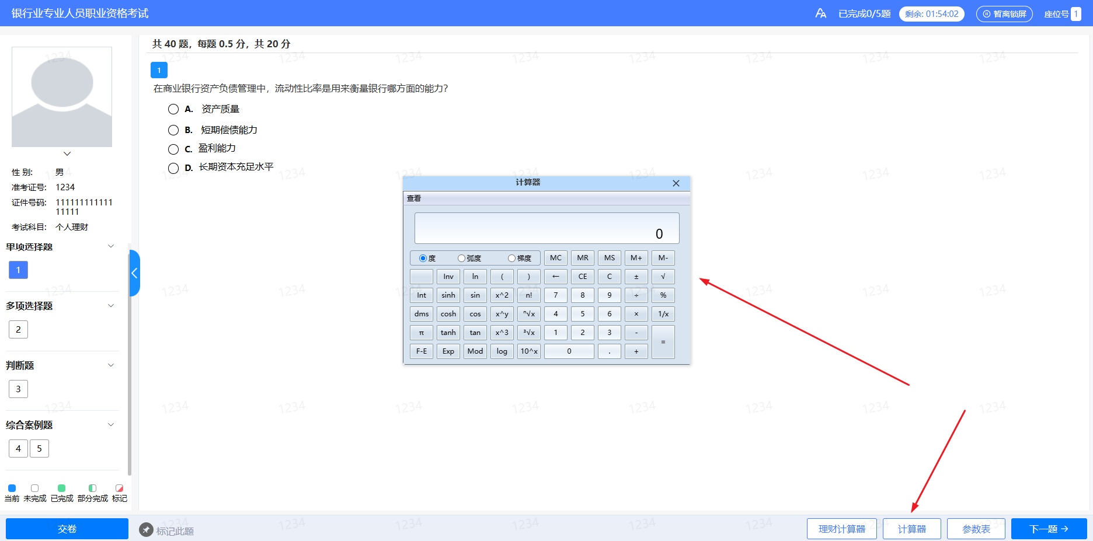Collapse the 多项选择题 section
The image size is (1093, 541).
coord(111,306)
